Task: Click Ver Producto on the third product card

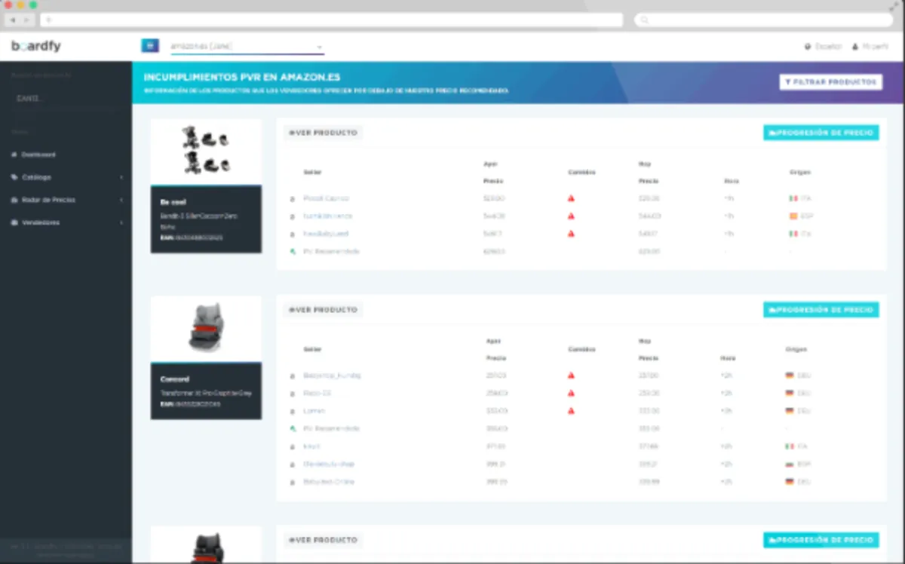Action: tap(323, 540)
